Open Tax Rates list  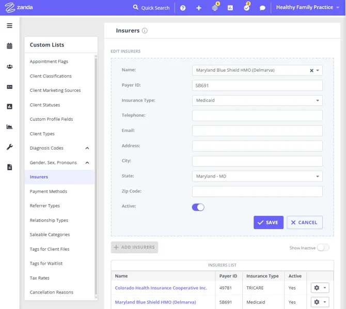[39, 278]
